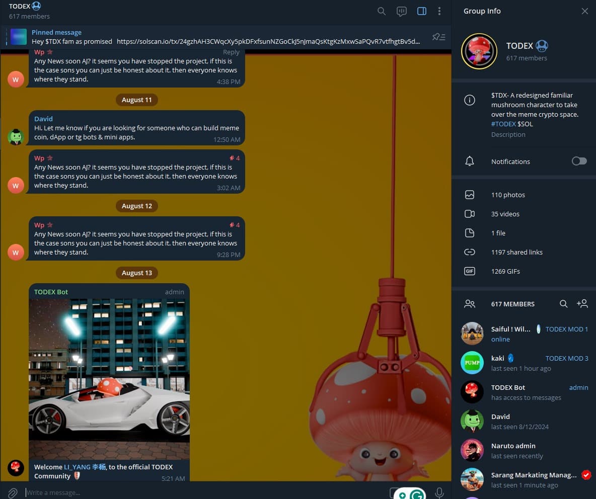Click Wp avatar beside the 4:38 PM message

pyautogui.click(x=16, y=79)
